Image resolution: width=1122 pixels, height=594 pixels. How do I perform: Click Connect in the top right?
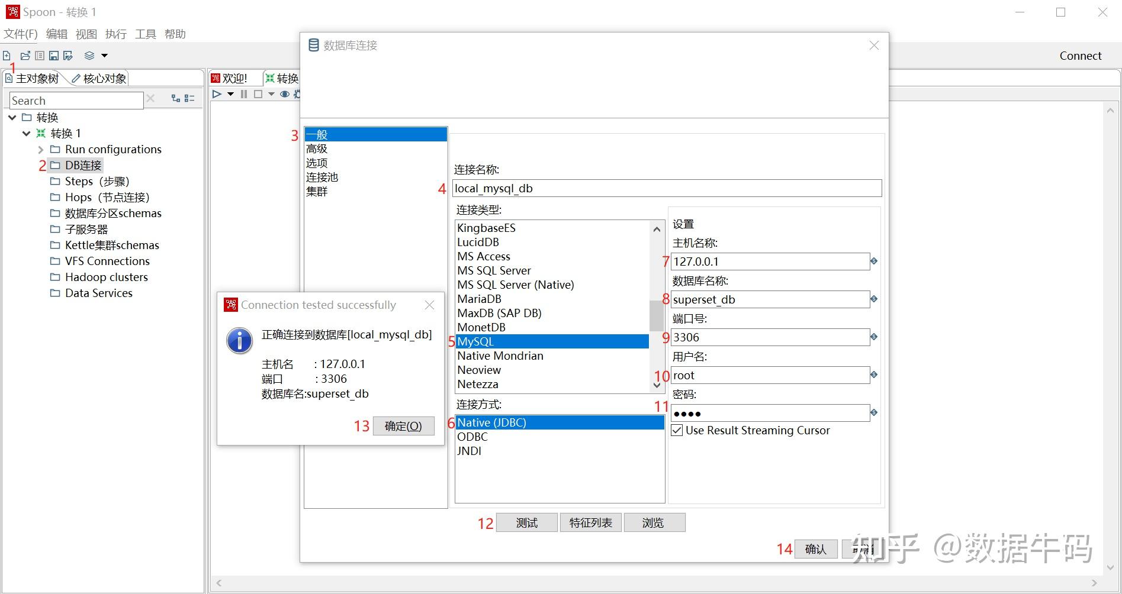(1081, 56)
